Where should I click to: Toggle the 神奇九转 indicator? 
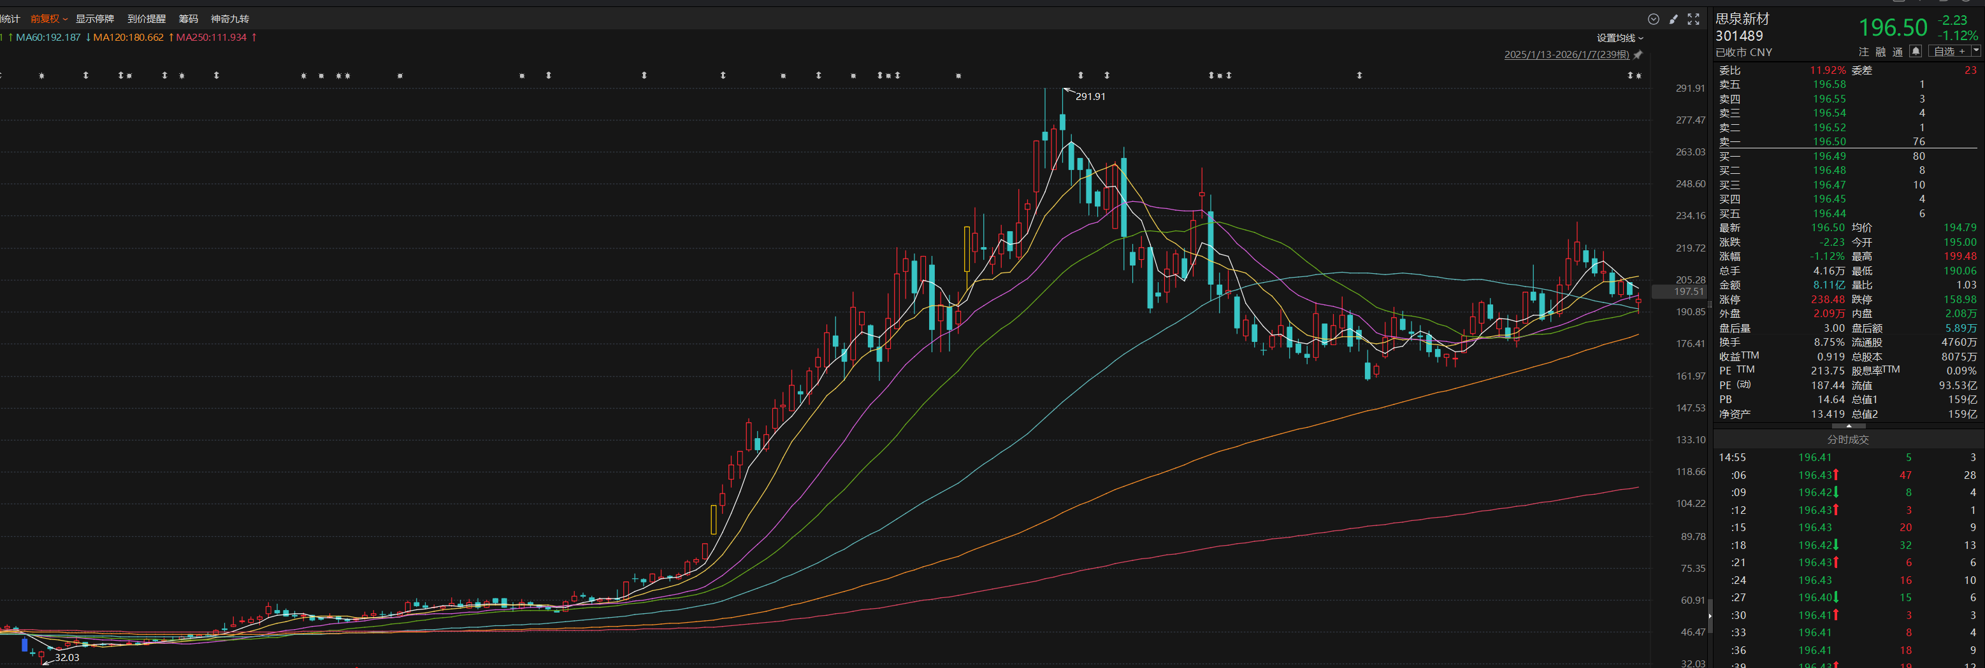coord(229,18)
